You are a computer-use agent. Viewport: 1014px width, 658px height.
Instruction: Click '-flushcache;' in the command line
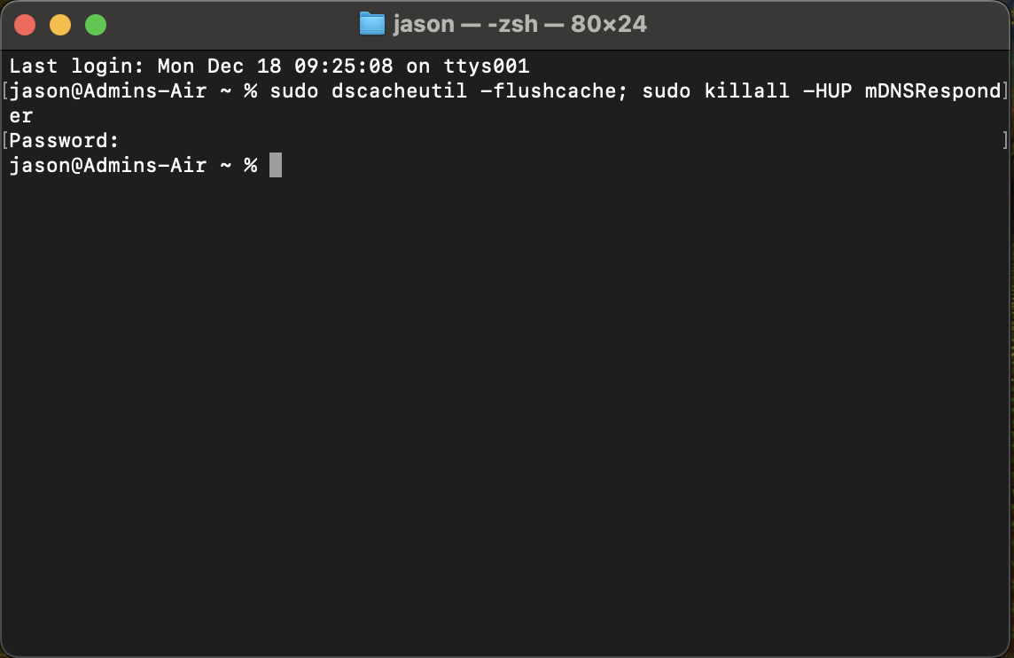(554, 90)
